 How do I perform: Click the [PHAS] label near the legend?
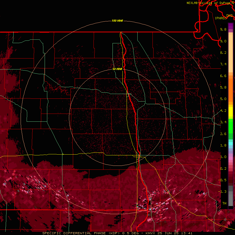click(221, 18)
